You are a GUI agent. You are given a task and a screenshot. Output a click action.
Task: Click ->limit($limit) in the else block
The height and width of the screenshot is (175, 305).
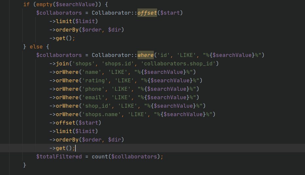[73, 131]
